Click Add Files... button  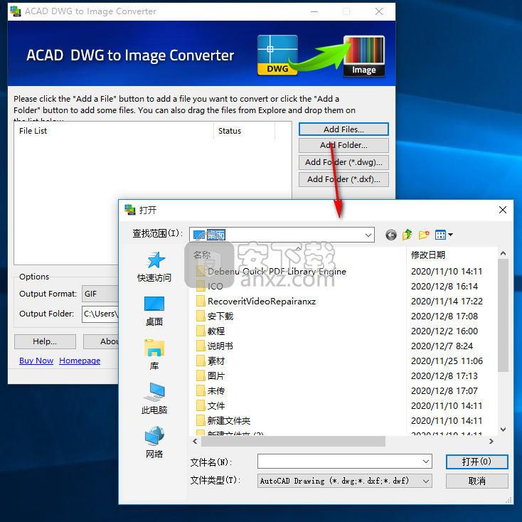pyautogui.click(x=343, y=129)
